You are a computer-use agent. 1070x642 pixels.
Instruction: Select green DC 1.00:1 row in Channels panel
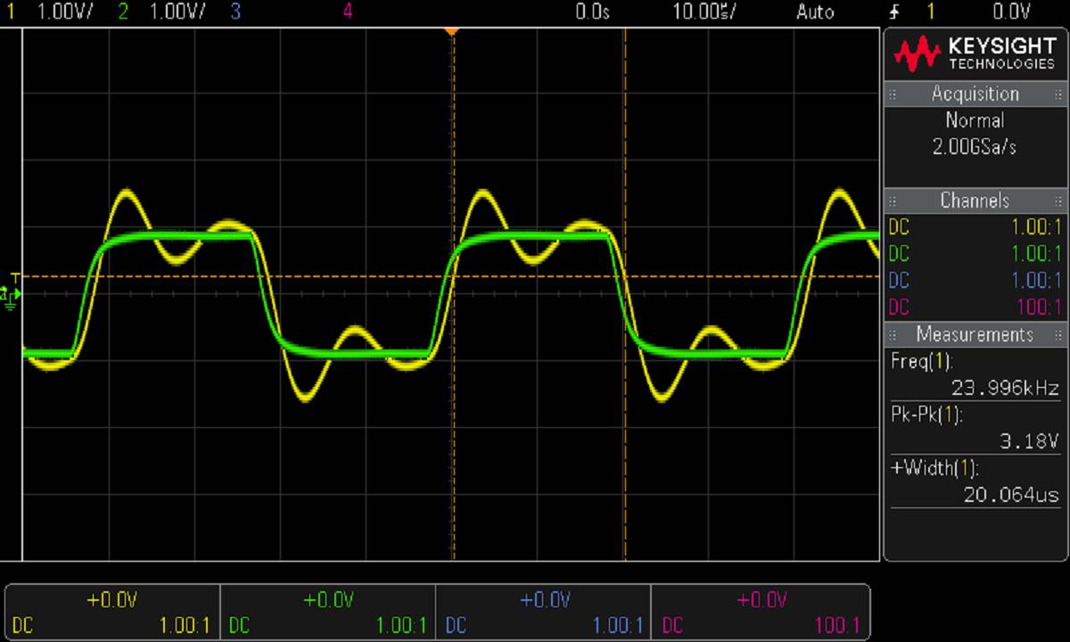(975, 254)
